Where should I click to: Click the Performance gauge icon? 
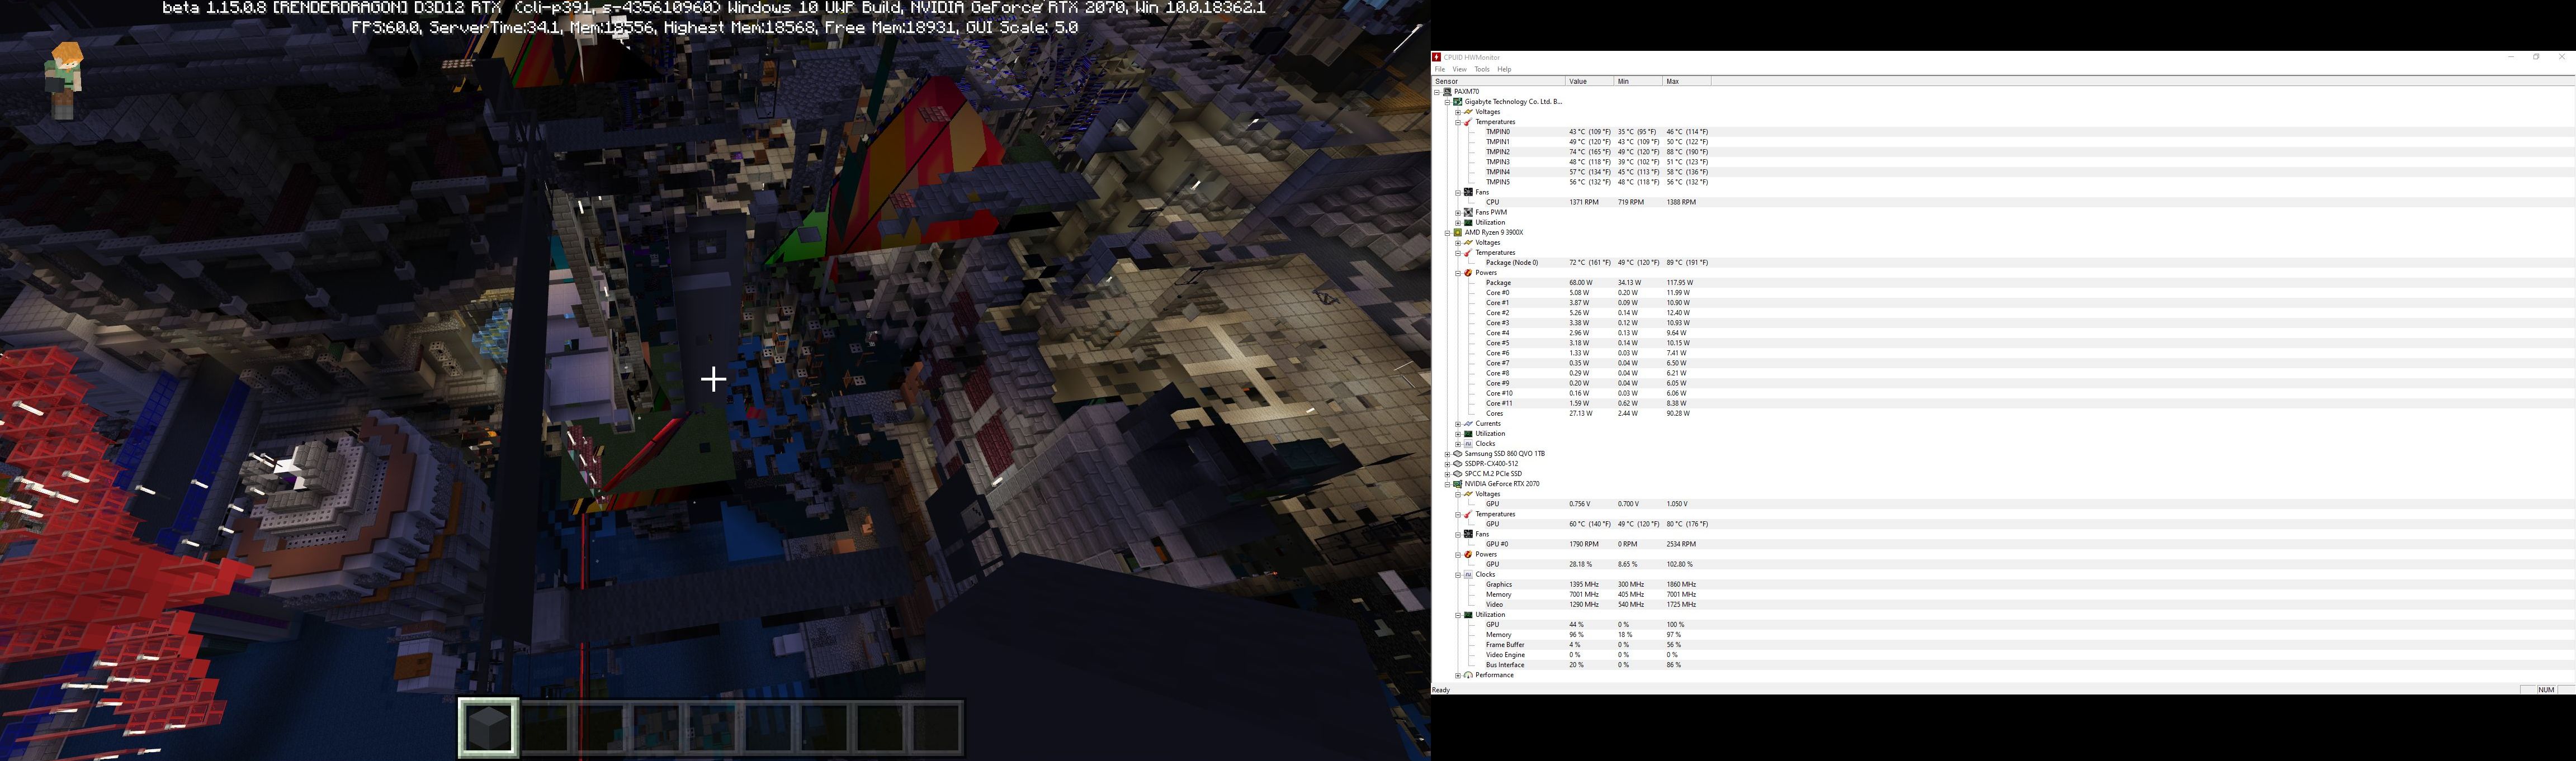click(x=1468, y=675)
